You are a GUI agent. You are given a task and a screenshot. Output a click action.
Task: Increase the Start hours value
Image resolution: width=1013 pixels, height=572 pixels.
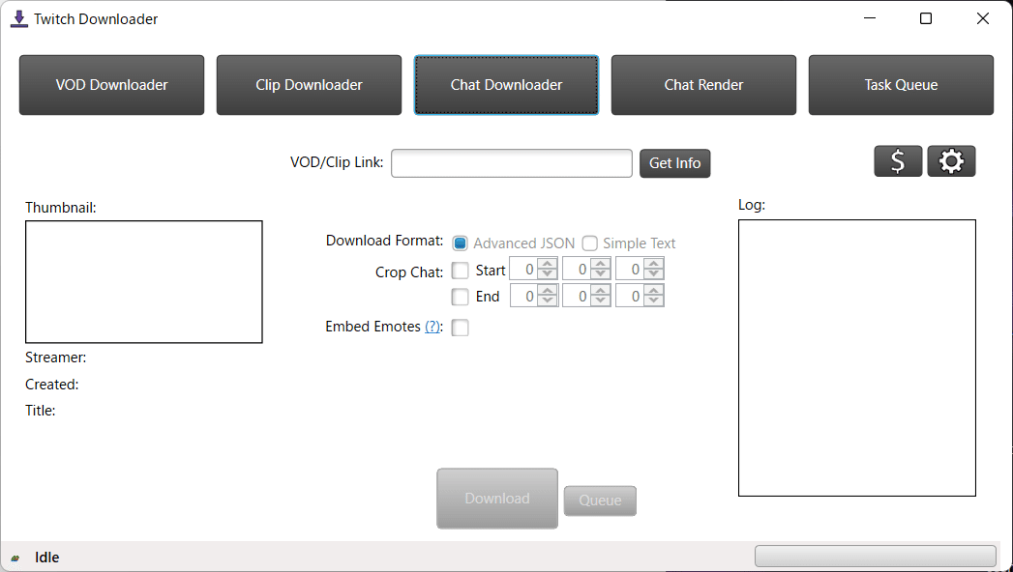(x=548, y=264)
